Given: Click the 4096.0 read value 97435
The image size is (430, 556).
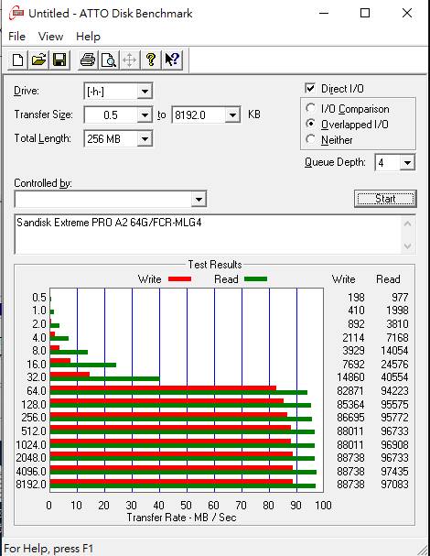Looking at the screenshot, I should coord(394,471).
